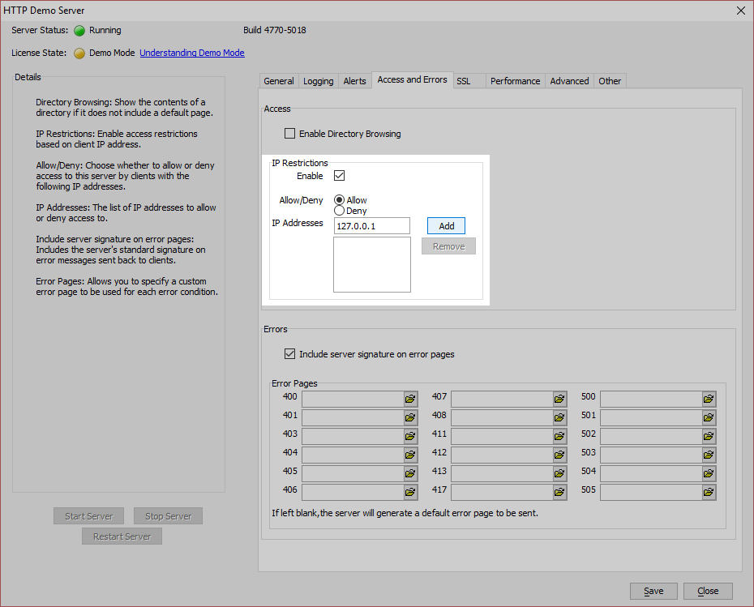
Task: Click the Stop Server button
Action: [x=168, y=516]
